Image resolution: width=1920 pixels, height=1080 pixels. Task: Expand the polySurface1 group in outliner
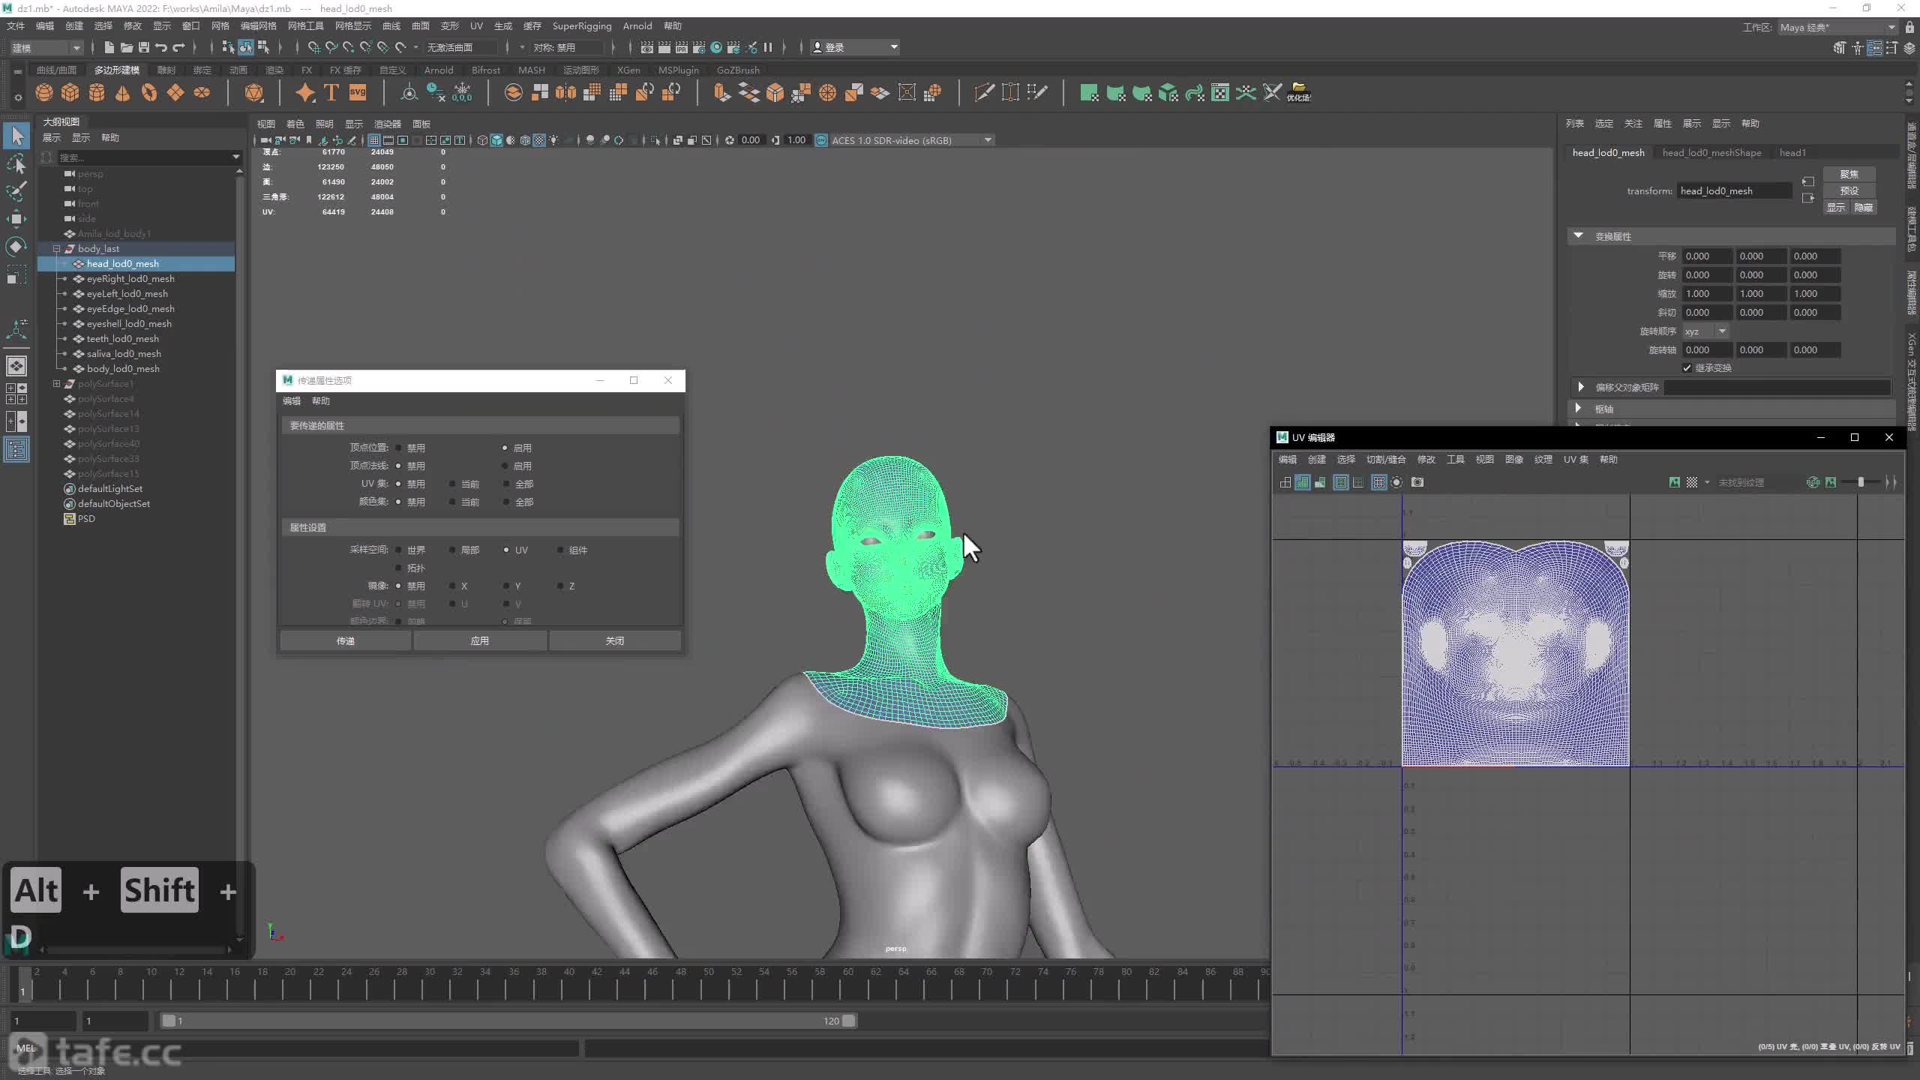pos(56,383)
